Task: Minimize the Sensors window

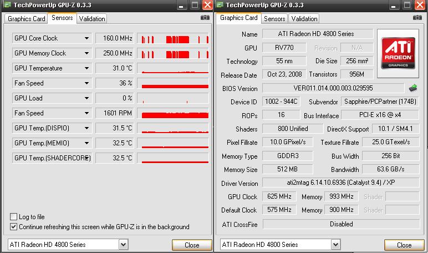Action: click(181, 5)
